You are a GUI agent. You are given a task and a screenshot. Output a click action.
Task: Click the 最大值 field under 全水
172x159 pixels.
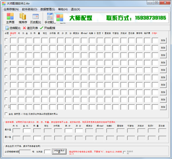click(27, 131)
